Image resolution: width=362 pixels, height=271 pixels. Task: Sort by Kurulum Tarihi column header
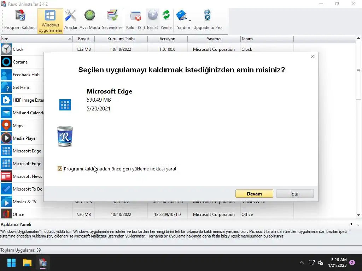[121, 39]
